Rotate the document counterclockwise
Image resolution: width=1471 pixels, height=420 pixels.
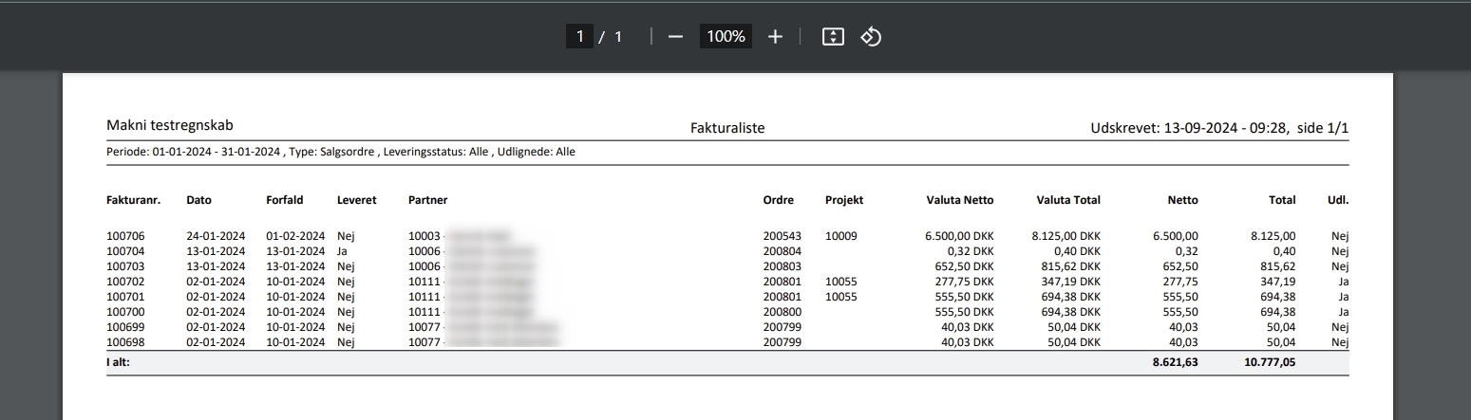[x=871, y=37]
